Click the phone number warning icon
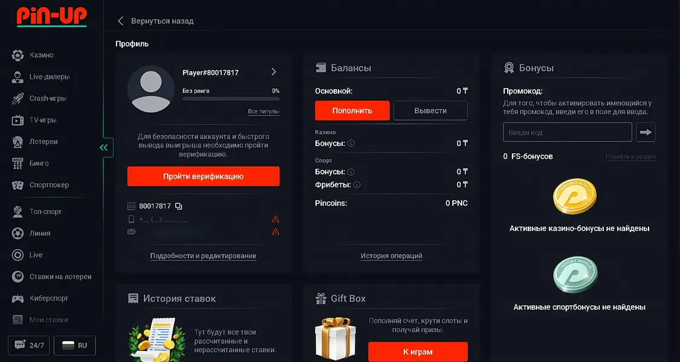 (x=276, y=220)
